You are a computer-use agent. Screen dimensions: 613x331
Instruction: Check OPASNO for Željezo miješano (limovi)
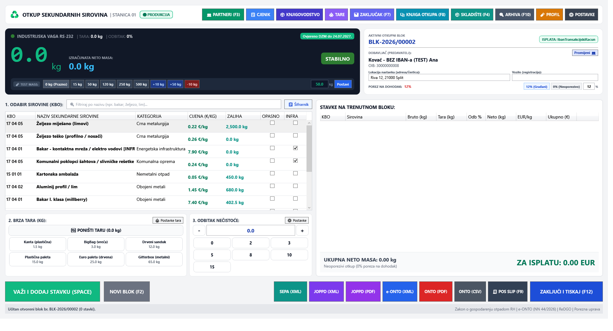coord(272,123)
